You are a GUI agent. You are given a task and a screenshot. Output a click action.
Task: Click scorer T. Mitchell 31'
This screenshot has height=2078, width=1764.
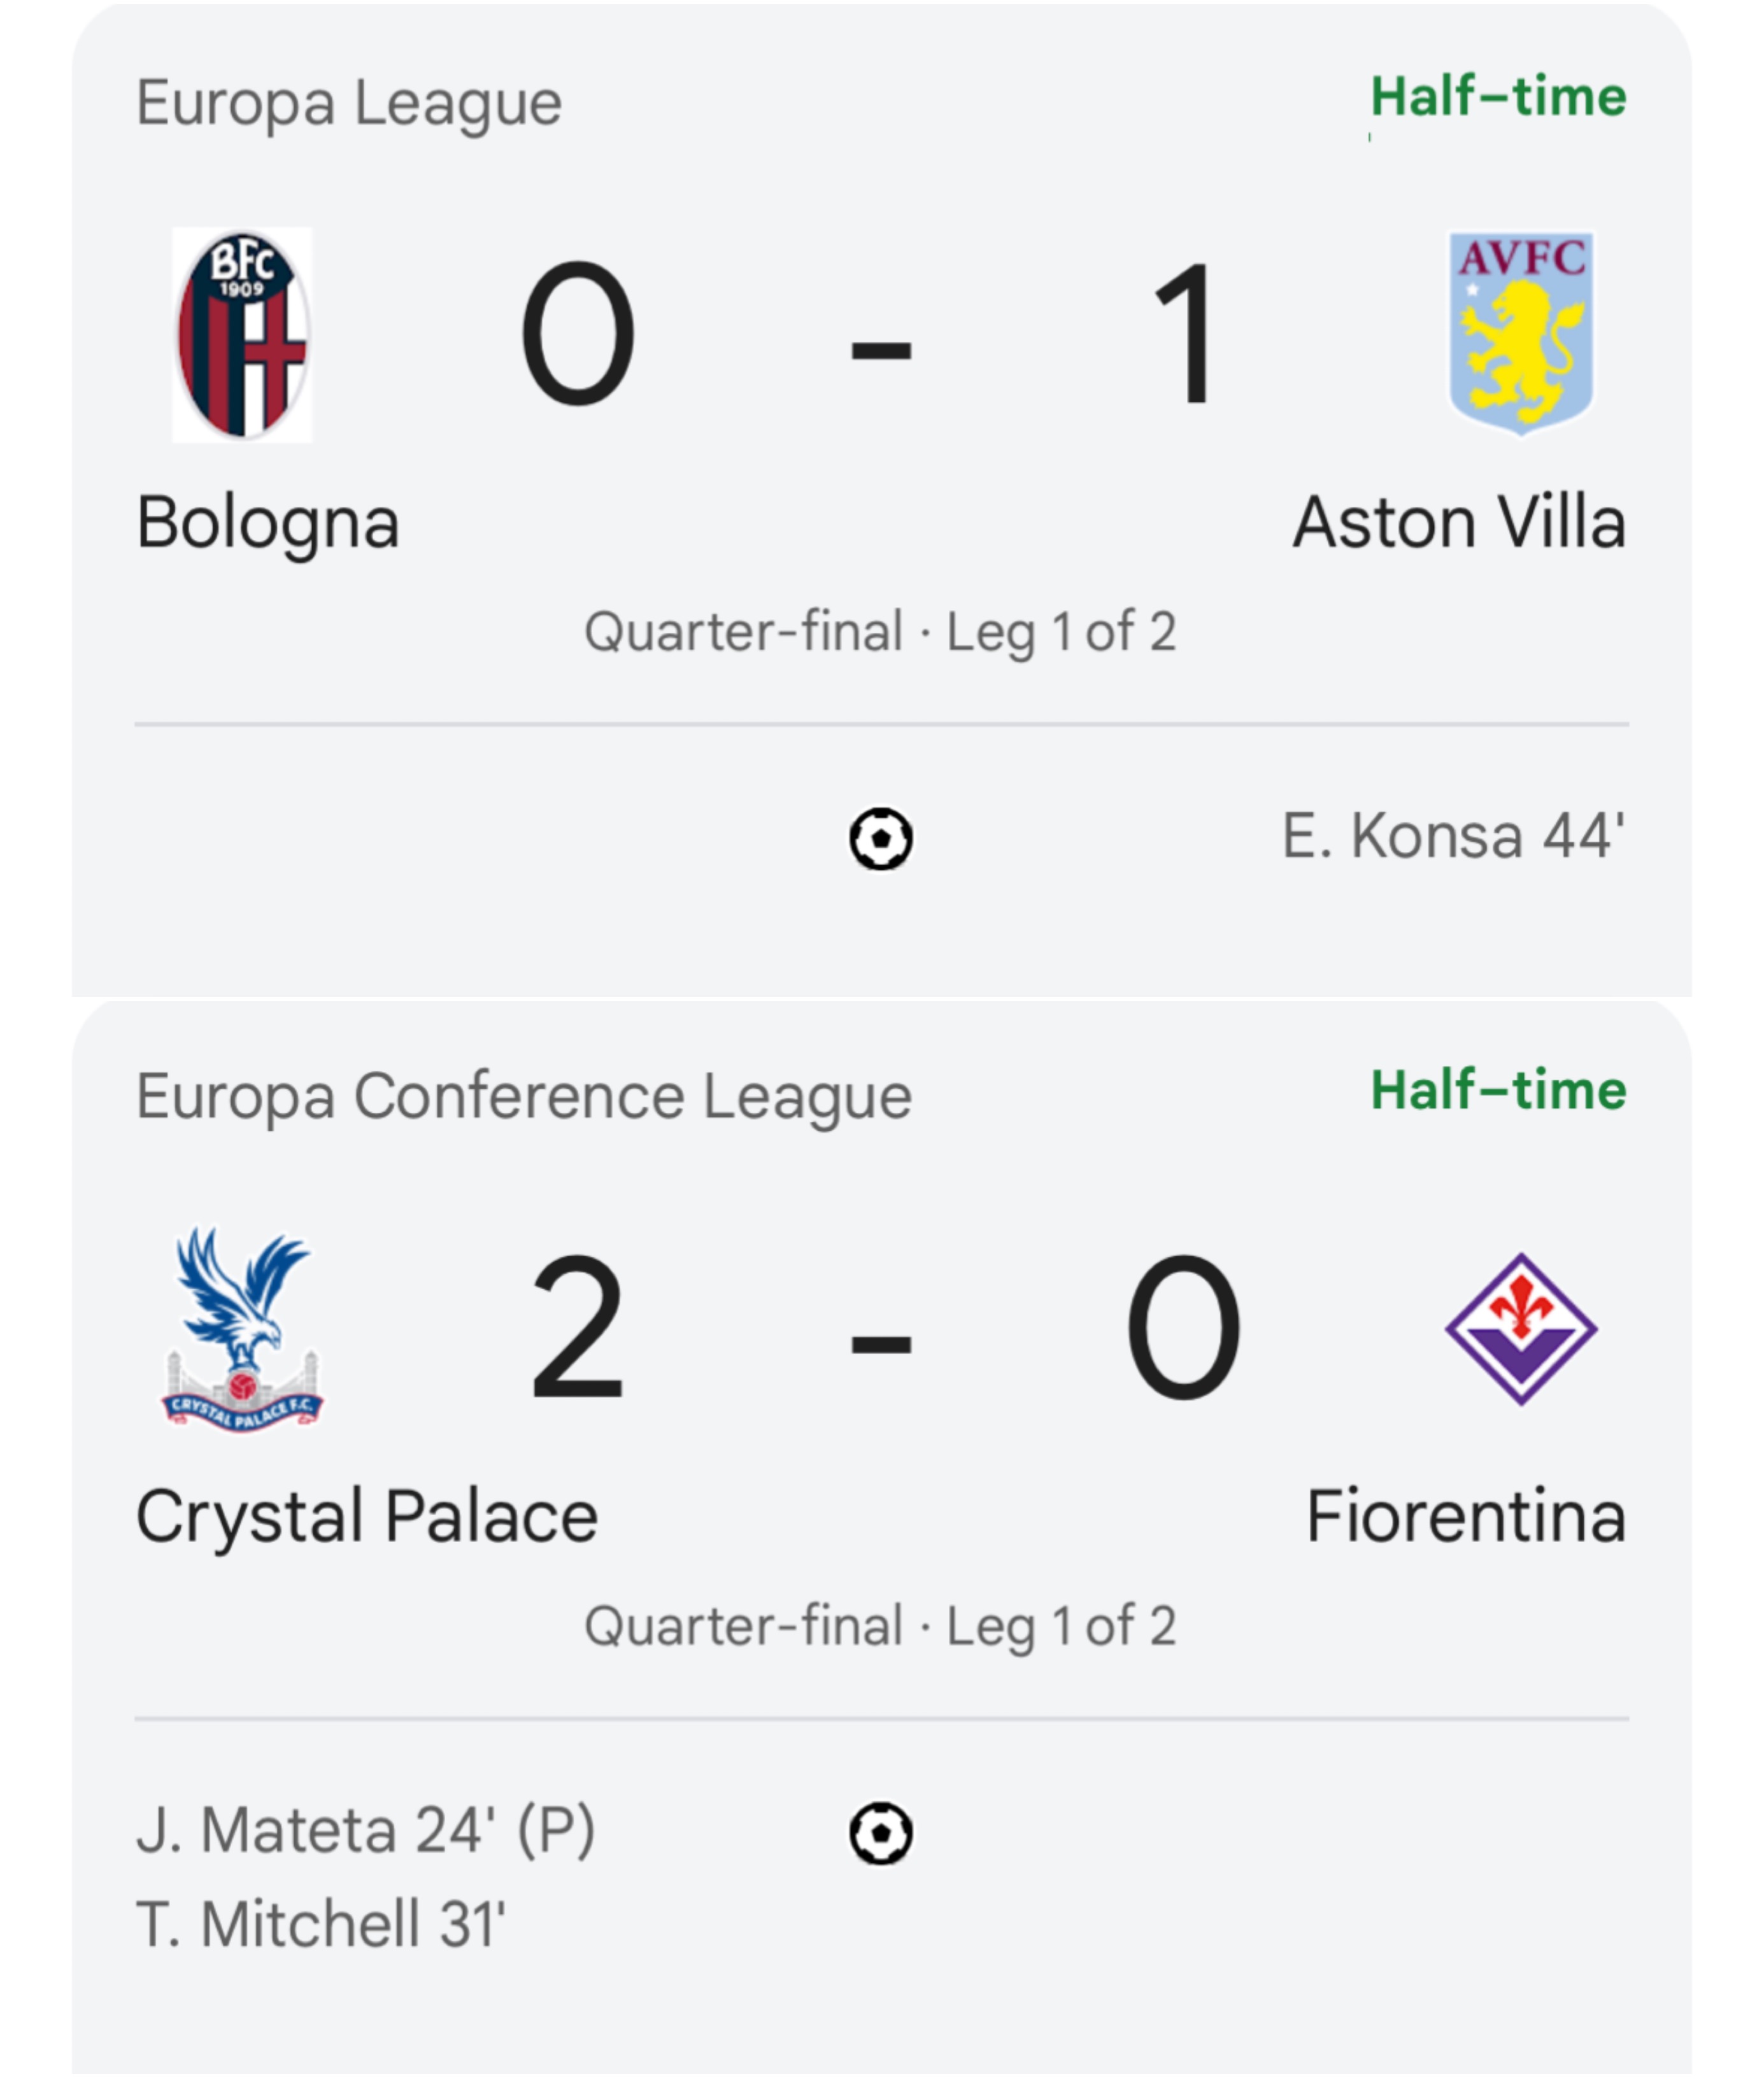pos(321,1924)
